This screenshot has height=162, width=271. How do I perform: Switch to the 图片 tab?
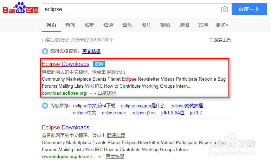click(x=146, y=25)
